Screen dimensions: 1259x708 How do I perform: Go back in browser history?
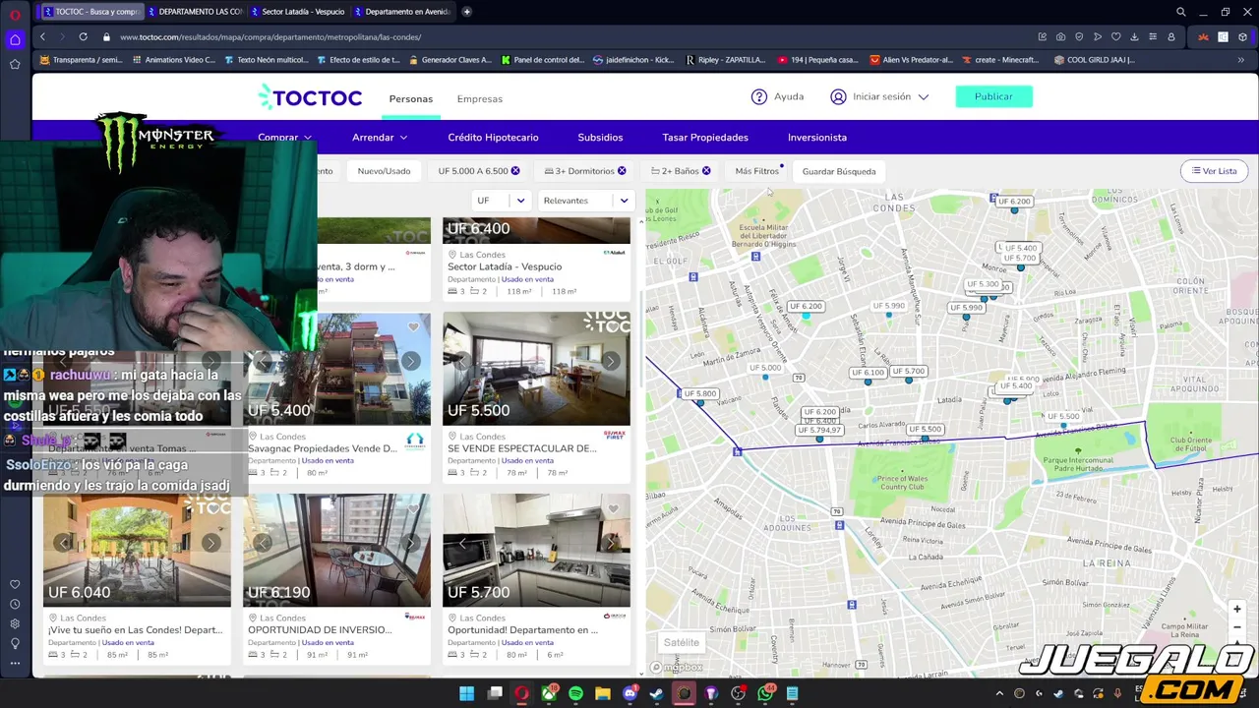[42, 36]
